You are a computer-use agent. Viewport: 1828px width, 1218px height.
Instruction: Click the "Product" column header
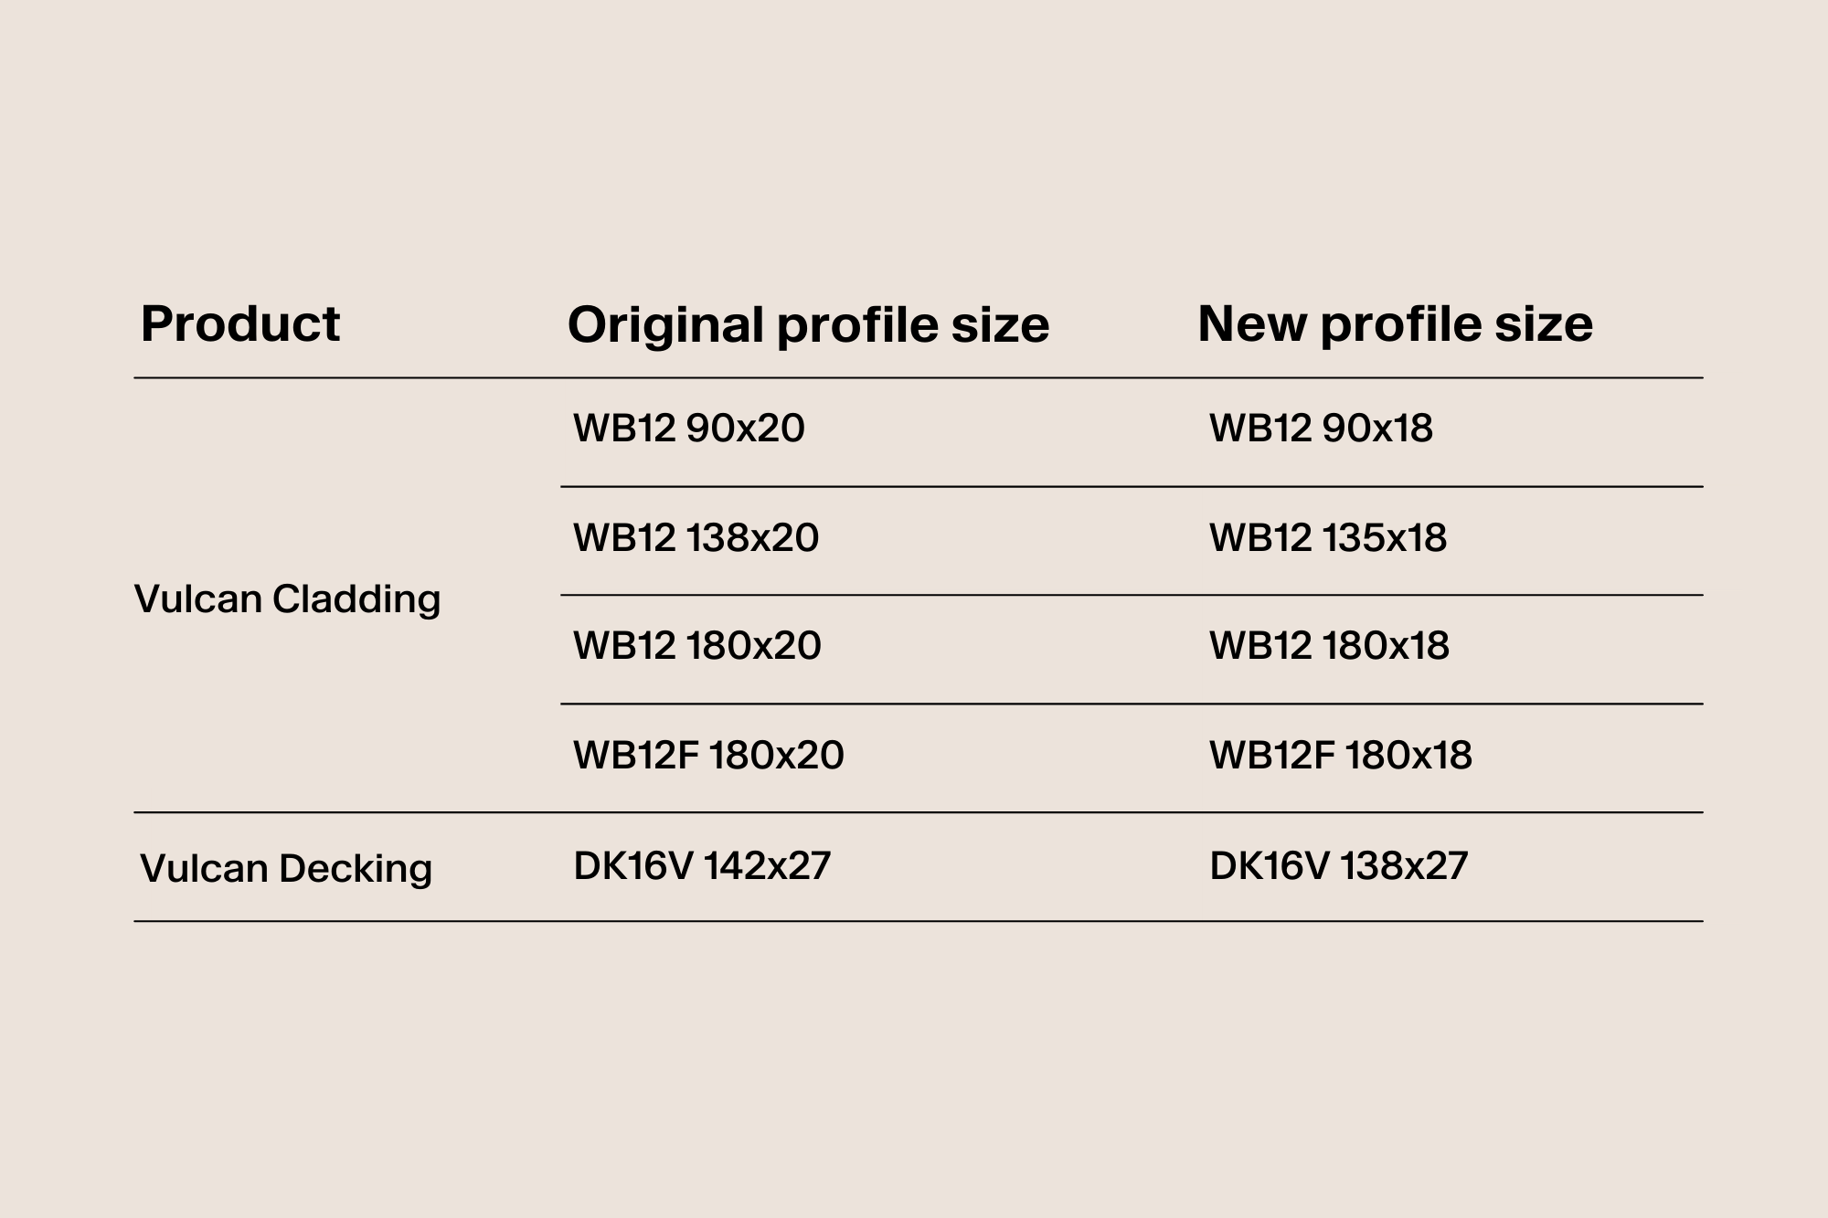coord(240,324)
